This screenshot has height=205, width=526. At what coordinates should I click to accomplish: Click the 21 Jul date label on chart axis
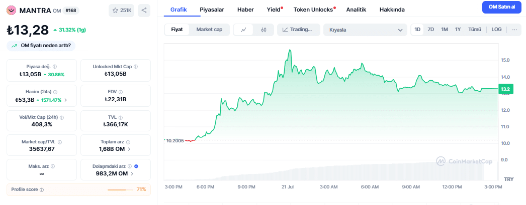tap(288, 186)
